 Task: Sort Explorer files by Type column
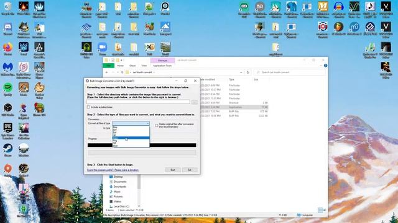point(231,79)
